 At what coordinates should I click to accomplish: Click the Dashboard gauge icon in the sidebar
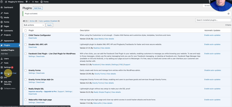[x=2, y=7]
